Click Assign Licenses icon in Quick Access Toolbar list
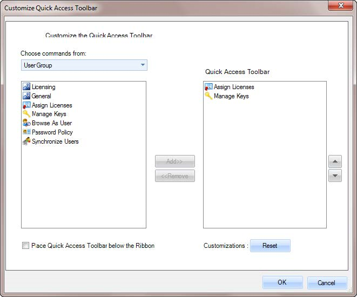357x297 pixels. pos(208,87)
